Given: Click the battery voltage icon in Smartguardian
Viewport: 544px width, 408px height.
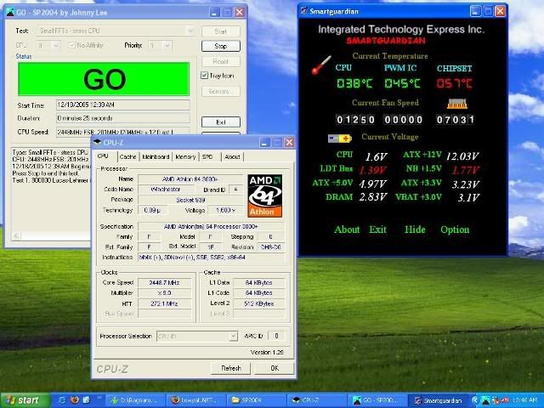Looking at the screenshot, I should point(340,139).
